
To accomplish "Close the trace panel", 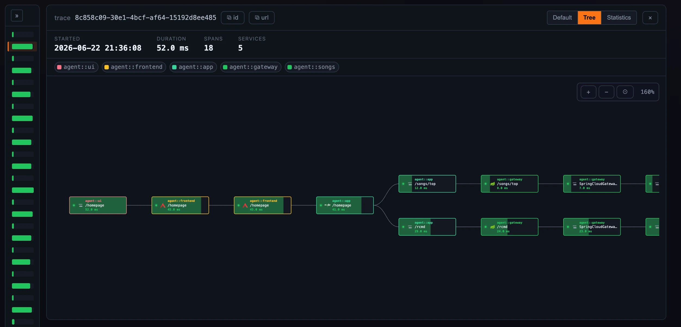I will point(650,18).
